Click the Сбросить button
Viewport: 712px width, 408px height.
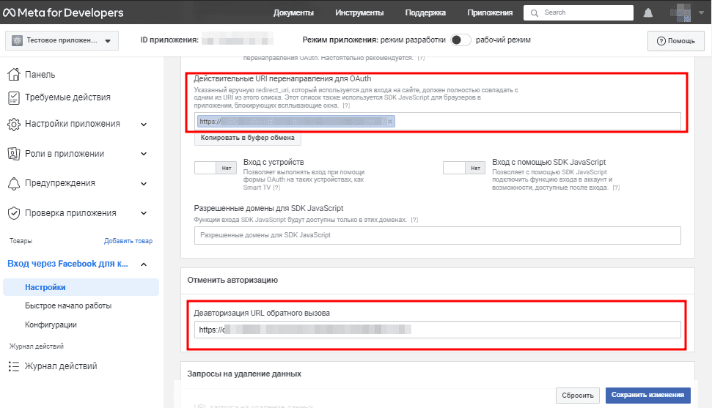click(x=578, y=396)
